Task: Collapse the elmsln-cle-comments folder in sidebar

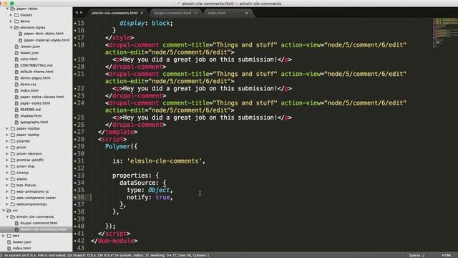Action: pos(7,216)
